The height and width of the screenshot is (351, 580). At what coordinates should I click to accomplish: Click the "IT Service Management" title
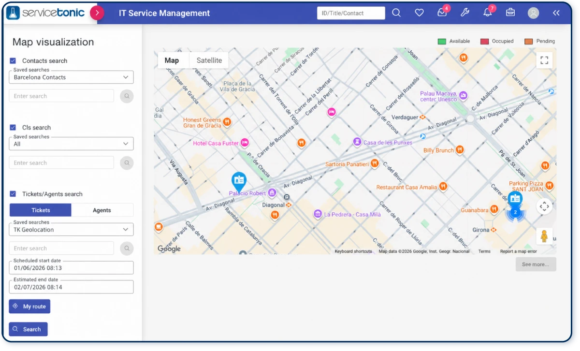(164, 13)
